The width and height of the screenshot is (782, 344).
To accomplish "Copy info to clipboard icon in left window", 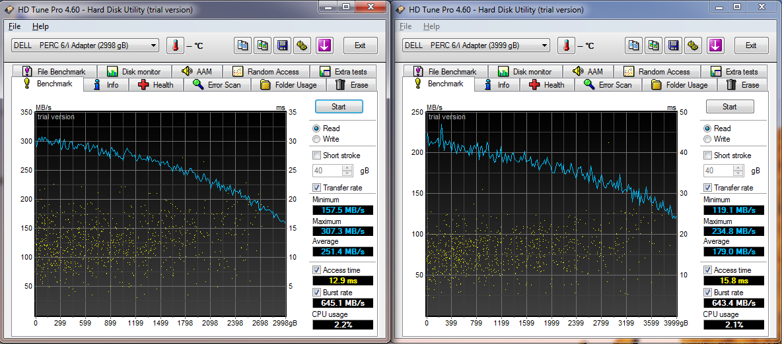I will tap(243, 45).
